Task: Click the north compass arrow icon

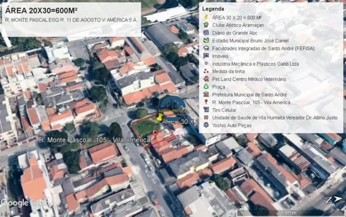Action: click(x=333, y=200)
